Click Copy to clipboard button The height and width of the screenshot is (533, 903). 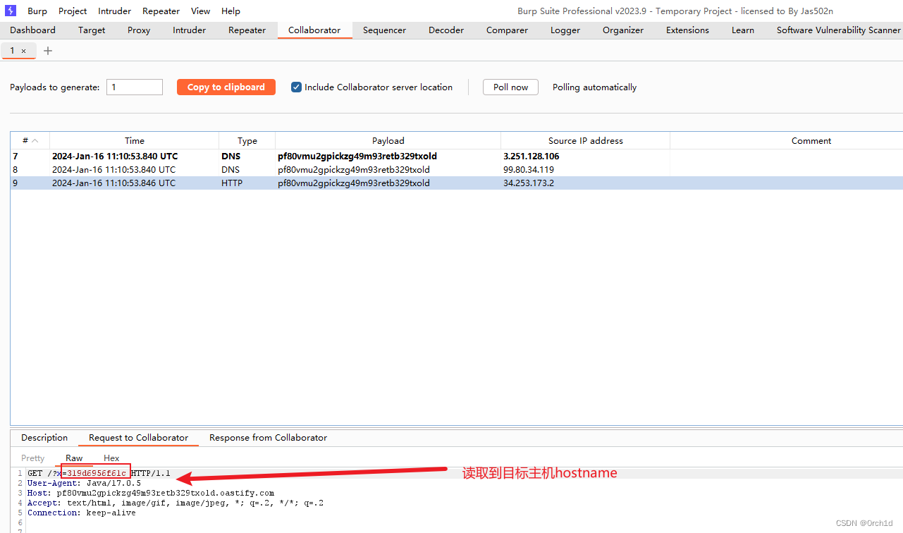tap(226, 87)
